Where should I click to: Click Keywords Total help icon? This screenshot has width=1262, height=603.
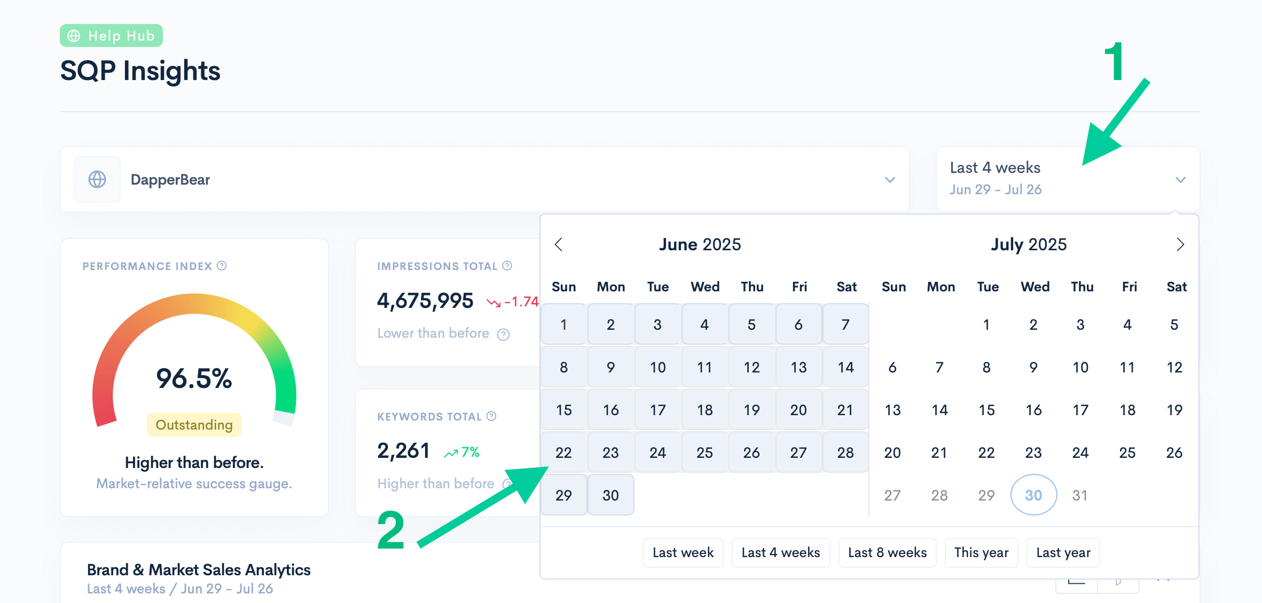pos(492,416)
